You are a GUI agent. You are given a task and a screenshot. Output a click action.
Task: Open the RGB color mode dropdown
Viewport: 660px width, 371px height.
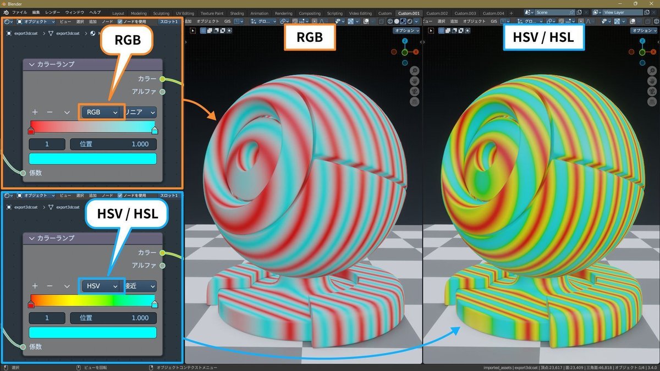pyautogui.click(x=102, y=112)
